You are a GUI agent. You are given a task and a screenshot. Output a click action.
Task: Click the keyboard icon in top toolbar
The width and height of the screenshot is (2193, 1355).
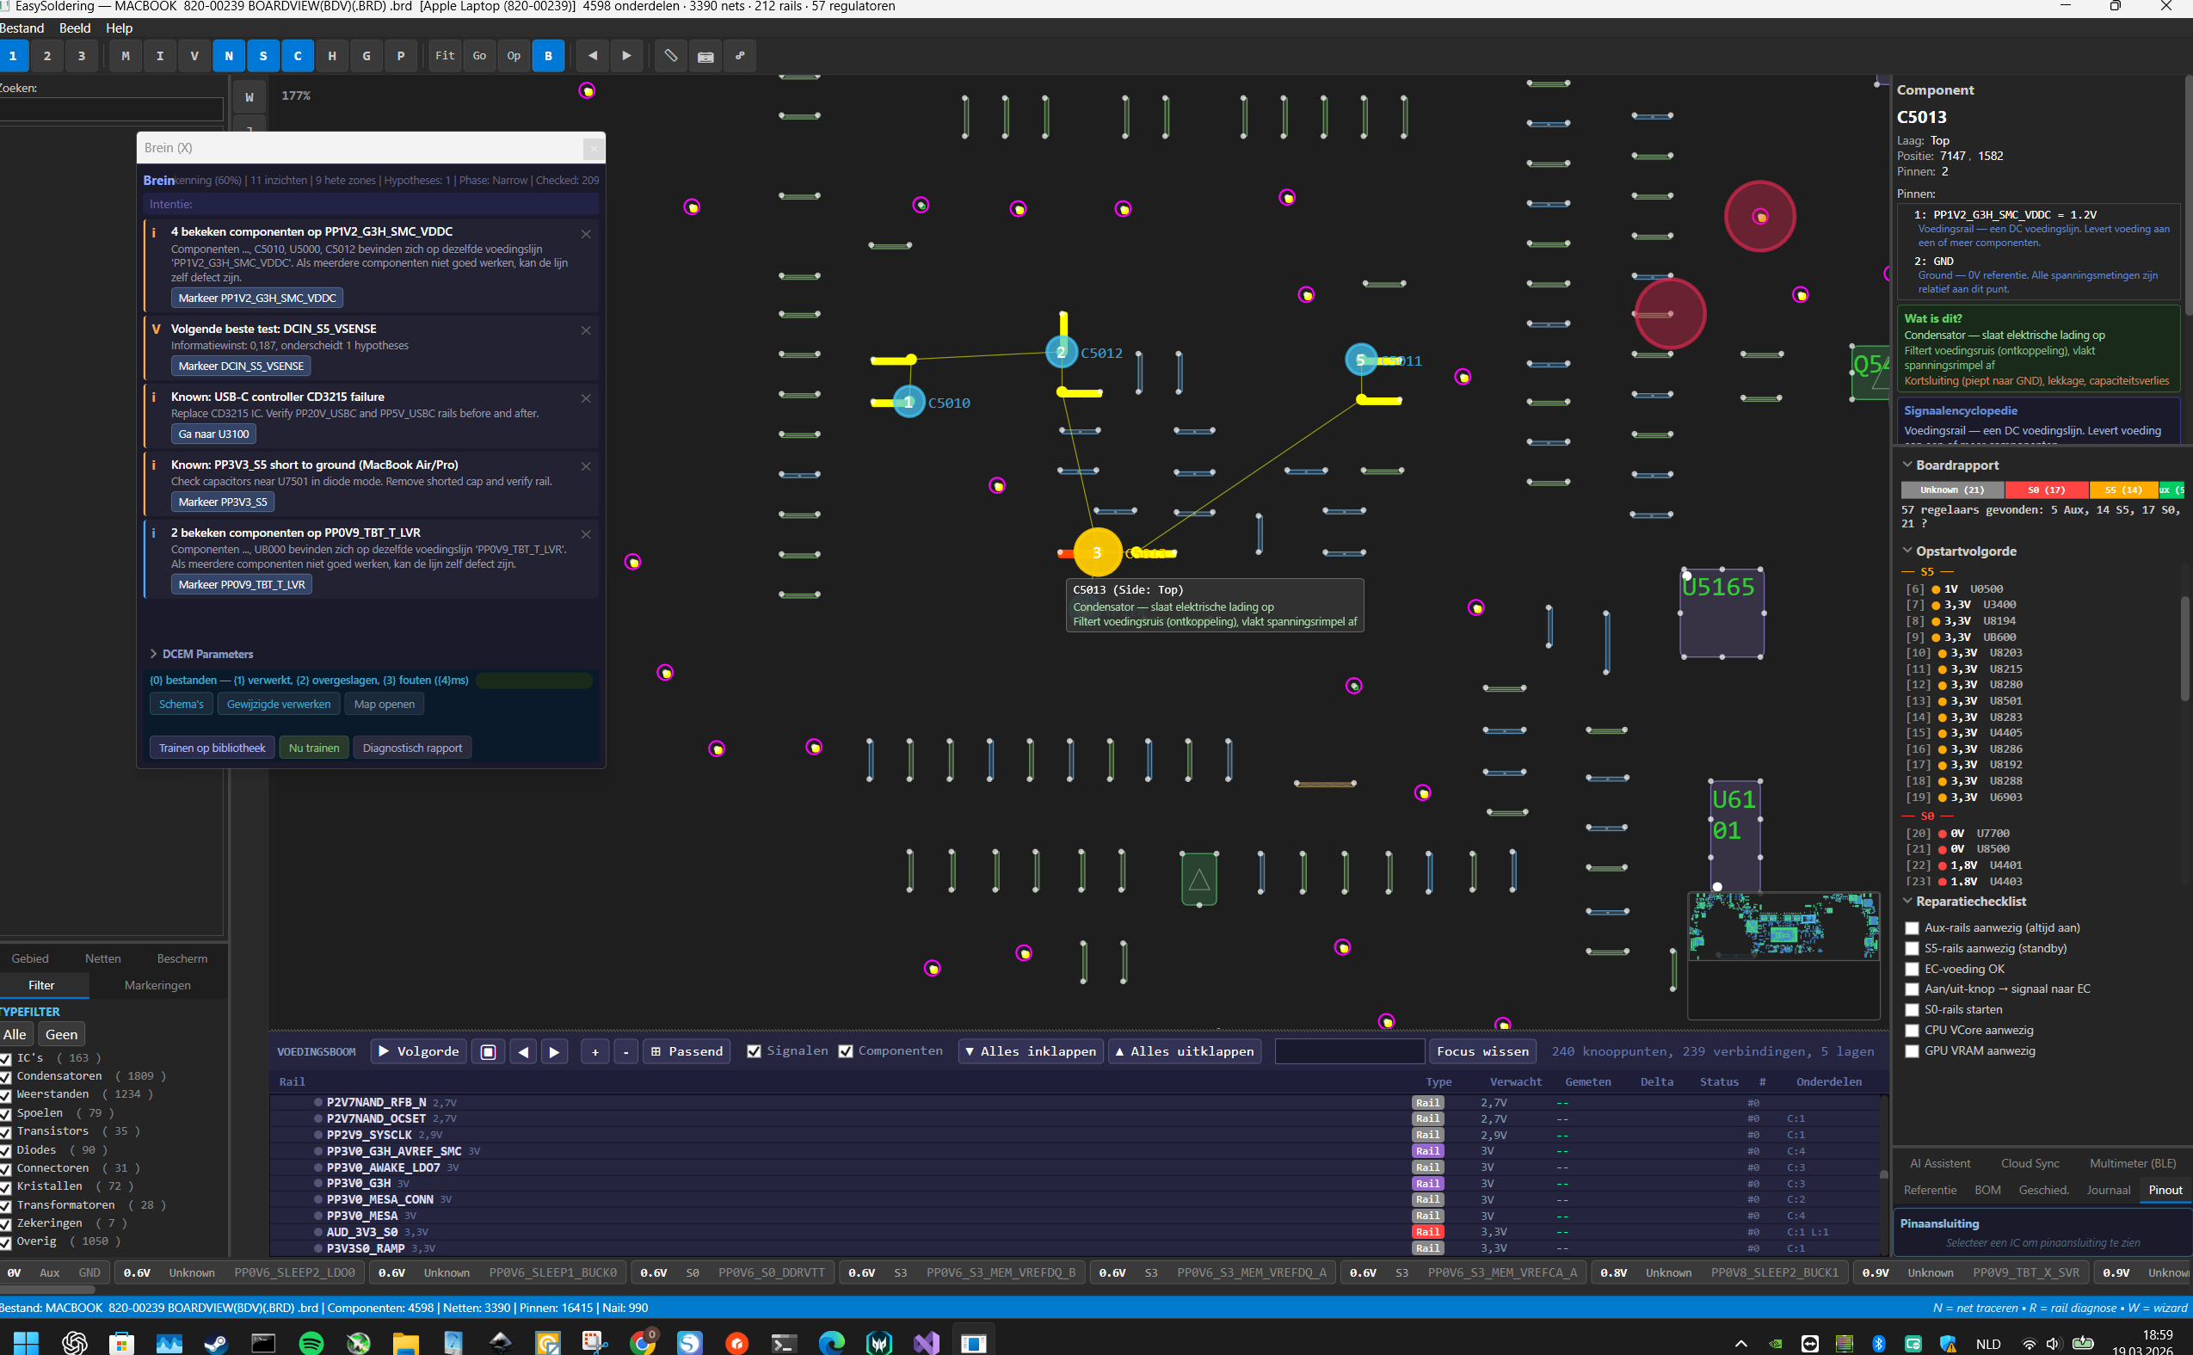coord(705,56)
